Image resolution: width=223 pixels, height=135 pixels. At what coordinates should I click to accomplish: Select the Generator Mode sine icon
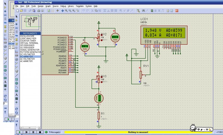point(17,59)
